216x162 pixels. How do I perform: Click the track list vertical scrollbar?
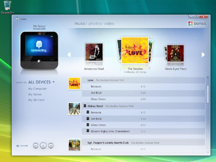click(208, 94)
